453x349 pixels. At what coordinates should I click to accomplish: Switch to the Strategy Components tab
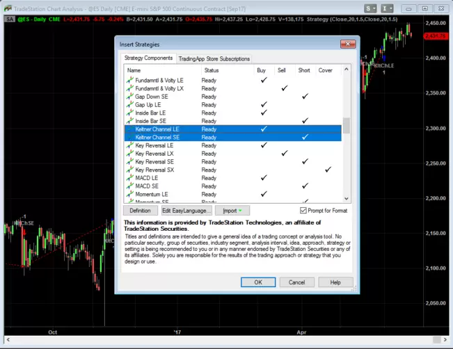(148, 58)
